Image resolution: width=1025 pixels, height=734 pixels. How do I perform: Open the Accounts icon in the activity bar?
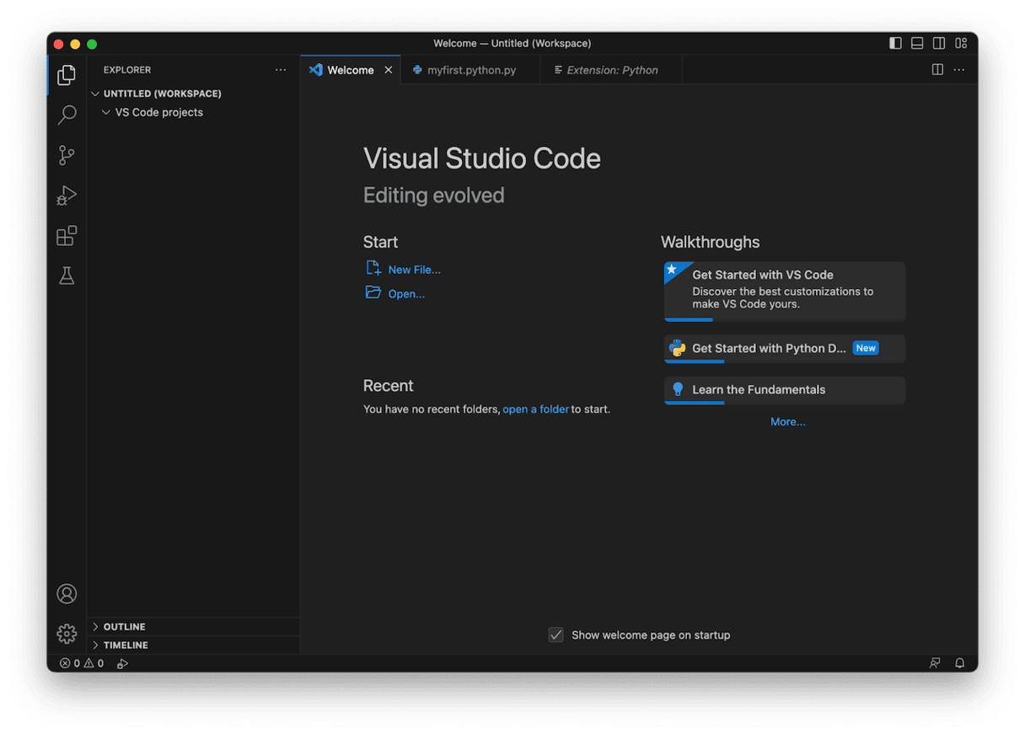point(67,593)
